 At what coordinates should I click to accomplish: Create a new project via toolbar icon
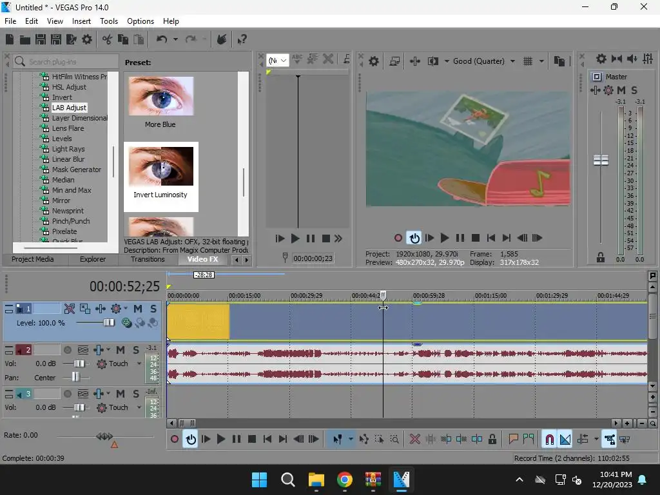pos(10,39)
